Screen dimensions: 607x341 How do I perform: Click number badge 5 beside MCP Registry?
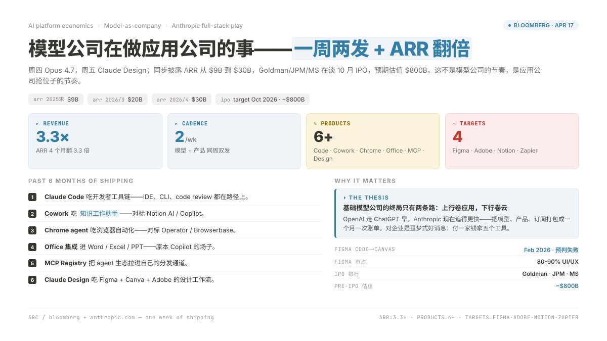pyautogui.click(x=32, y=263)
